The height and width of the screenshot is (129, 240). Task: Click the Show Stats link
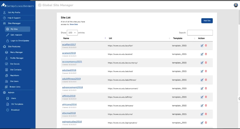point(74,24)
